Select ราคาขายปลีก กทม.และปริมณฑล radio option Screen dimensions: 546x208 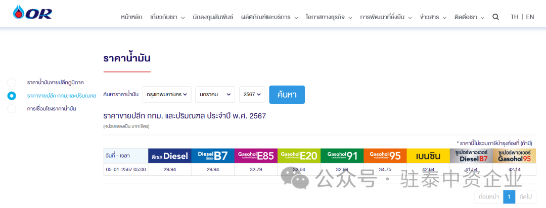12,96
